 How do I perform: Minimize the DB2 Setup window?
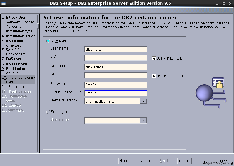[217, 4]
